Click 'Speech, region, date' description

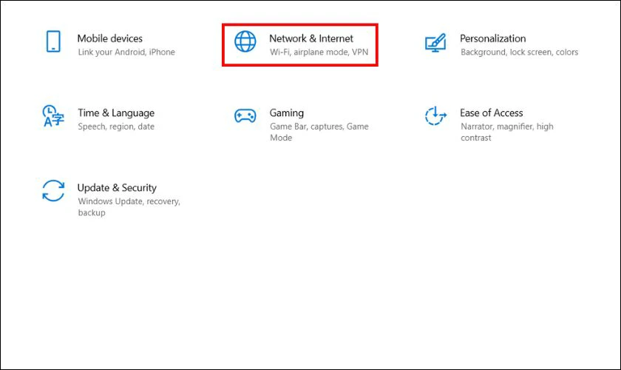click(x=116, y=127)
